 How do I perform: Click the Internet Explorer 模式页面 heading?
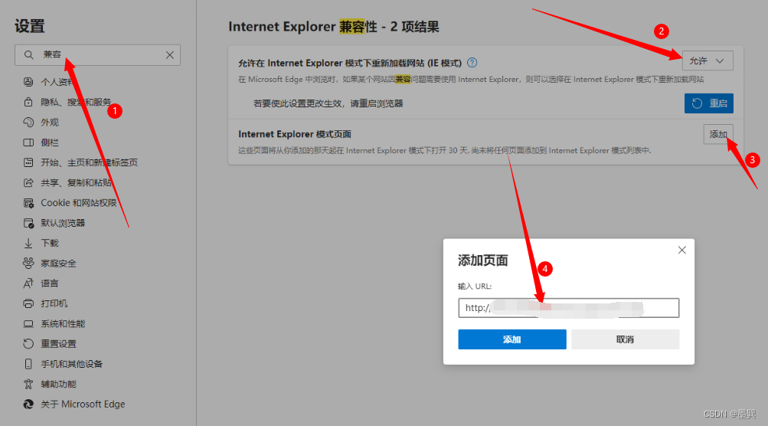[295, 134]
